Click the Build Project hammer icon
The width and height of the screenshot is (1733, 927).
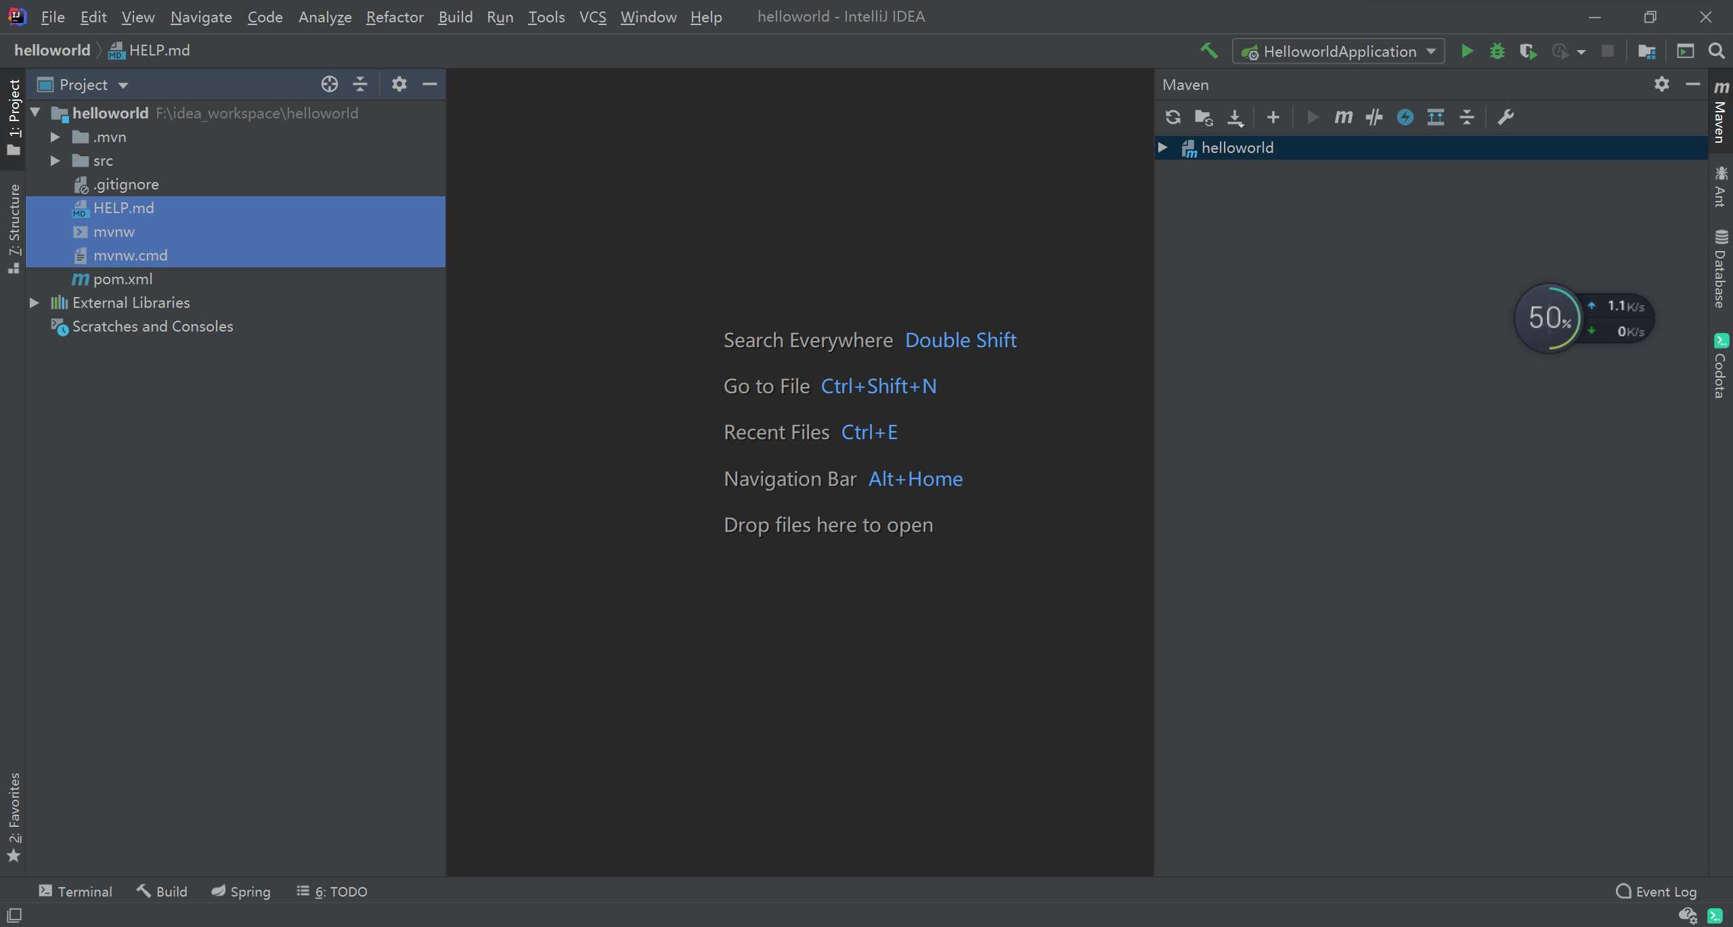(x=1209, y=51)
